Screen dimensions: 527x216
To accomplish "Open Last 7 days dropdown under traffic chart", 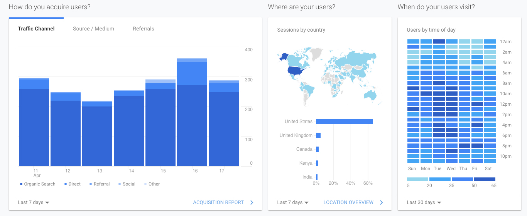I will [34, 202].
